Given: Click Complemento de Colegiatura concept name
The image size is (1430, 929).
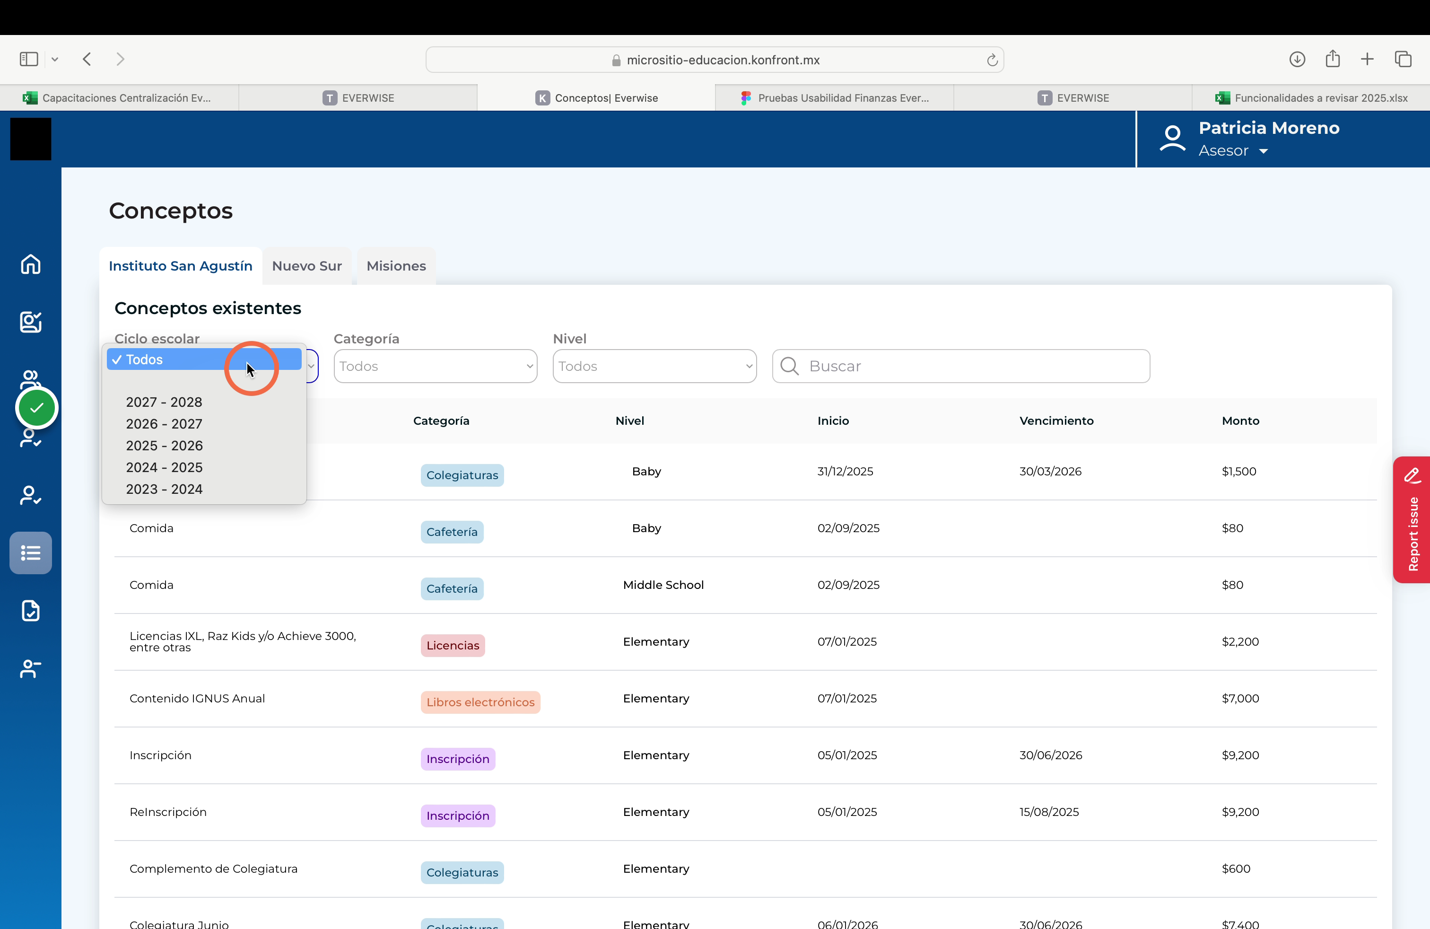Looking at the screenshot, I should (213, 869).
